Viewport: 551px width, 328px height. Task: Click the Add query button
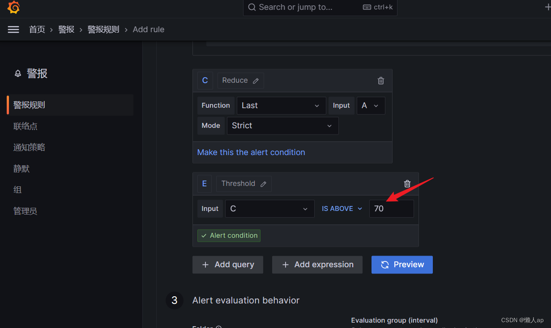click(x=228, y=265)
